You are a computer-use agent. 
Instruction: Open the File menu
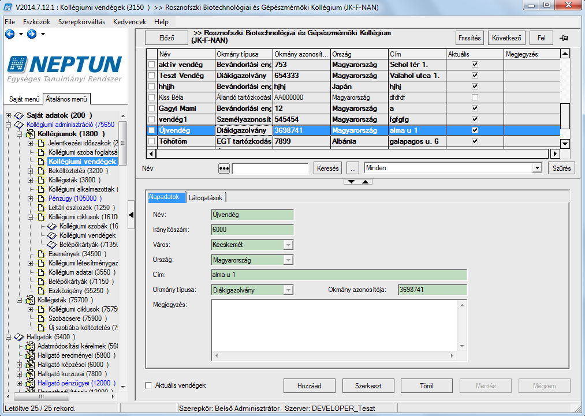click(10, 22)
